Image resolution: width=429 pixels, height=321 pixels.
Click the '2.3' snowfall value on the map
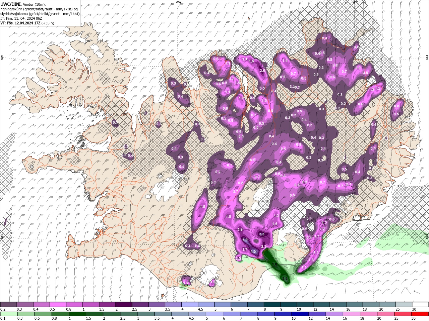(x=263, y=246)
